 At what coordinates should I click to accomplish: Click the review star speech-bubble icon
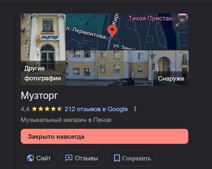pos(69,158)
